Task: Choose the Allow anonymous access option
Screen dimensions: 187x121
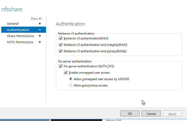Action: 71,85
